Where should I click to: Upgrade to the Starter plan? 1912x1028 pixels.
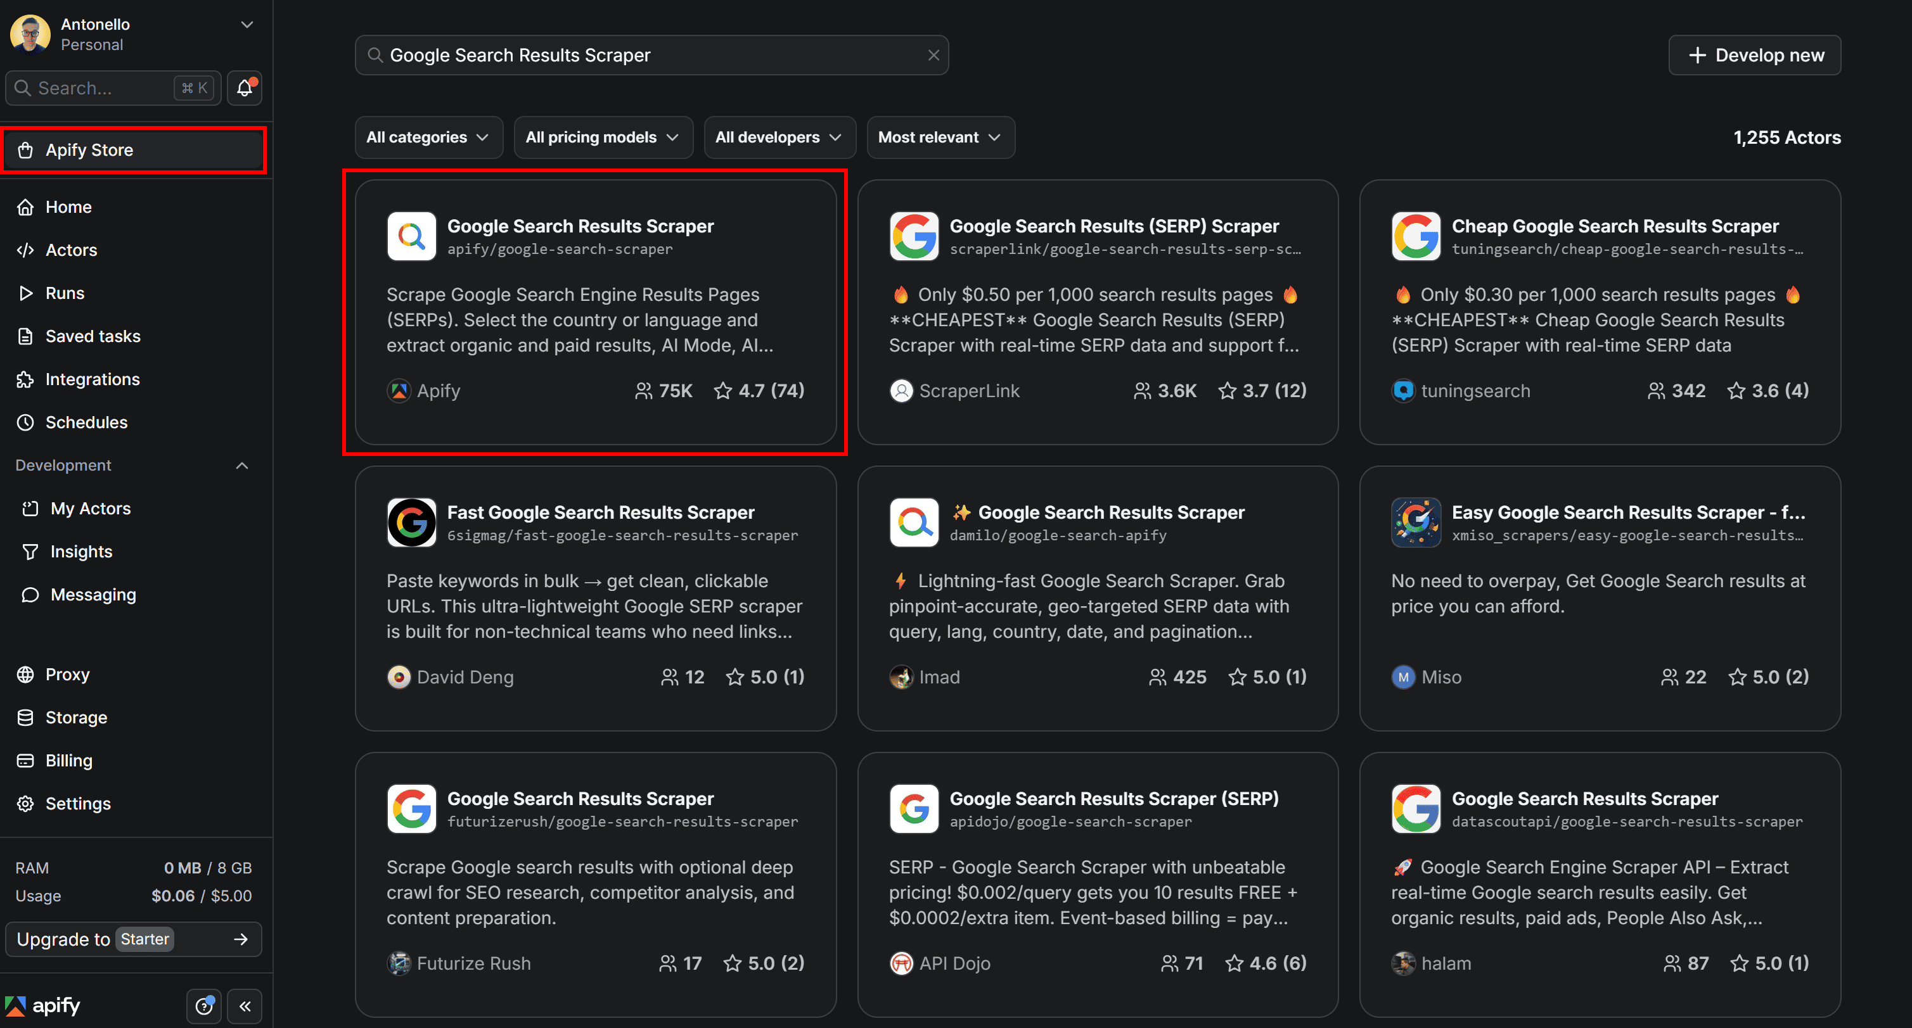[134, 939]
